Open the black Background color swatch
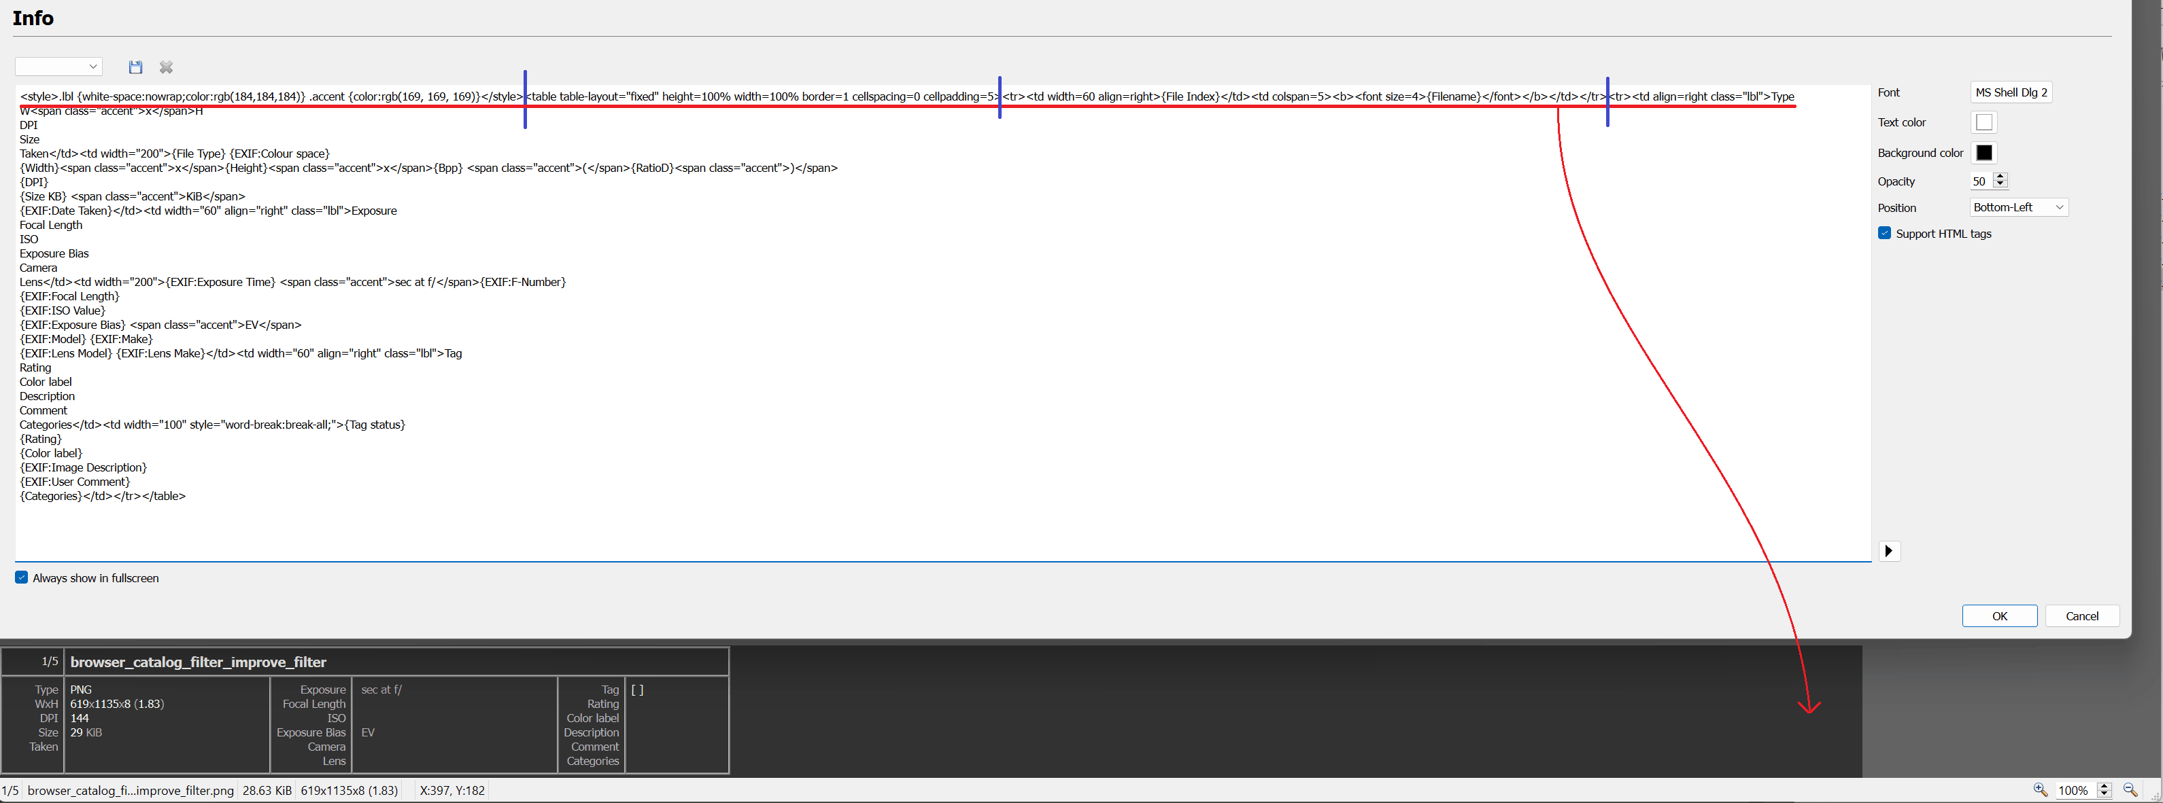 point(1983,153)
